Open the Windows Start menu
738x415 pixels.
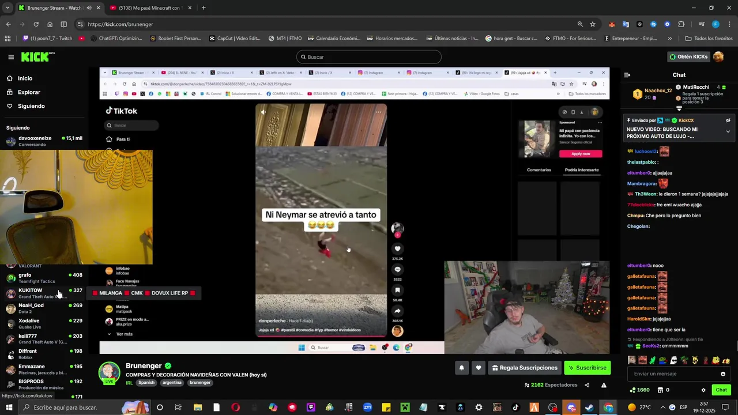click(10, 408)
